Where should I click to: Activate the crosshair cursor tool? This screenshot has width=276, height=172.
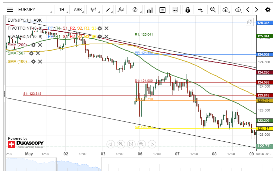click(x=200, y=10)
